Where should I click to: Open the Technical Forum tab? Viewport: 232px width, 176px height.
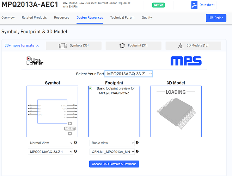coord(122,18)
